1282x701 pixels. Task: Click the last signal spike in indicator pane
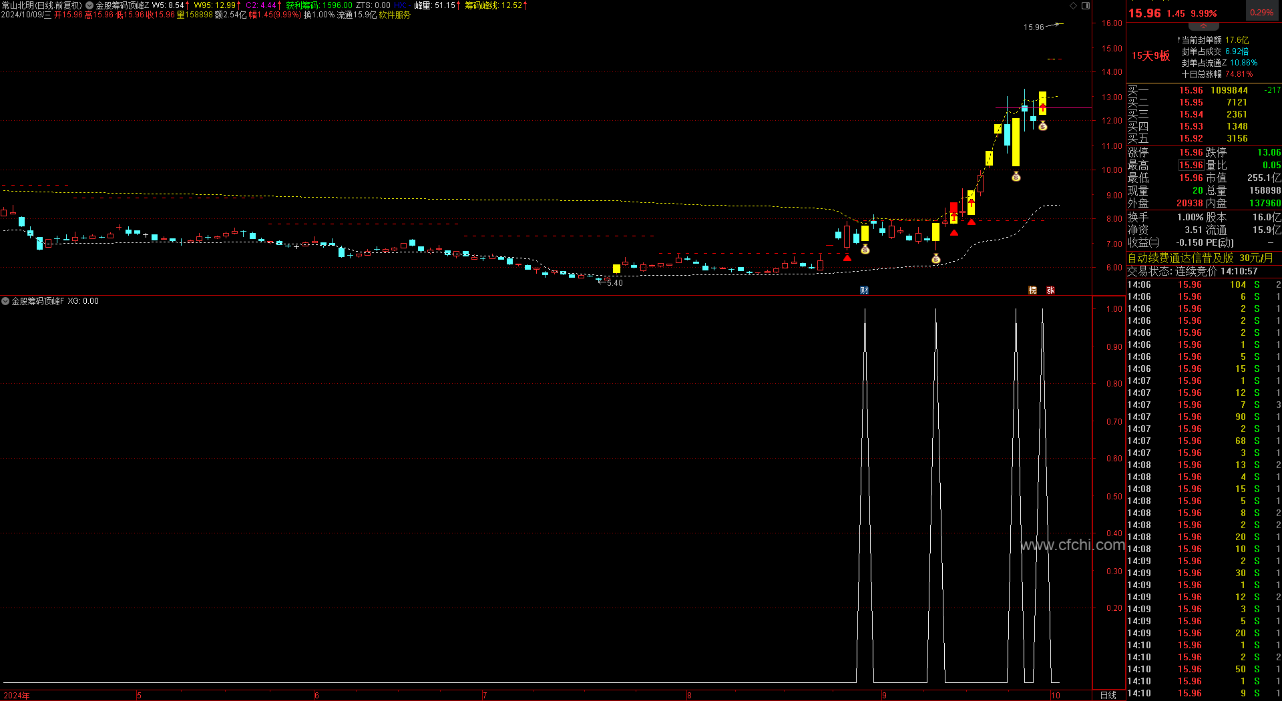(x=1042, y=495)
